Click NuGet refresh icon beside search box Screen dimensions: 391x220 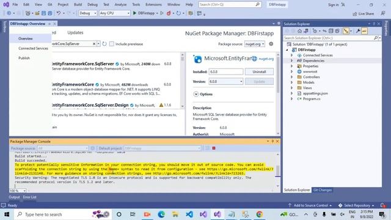coord(104,44)
